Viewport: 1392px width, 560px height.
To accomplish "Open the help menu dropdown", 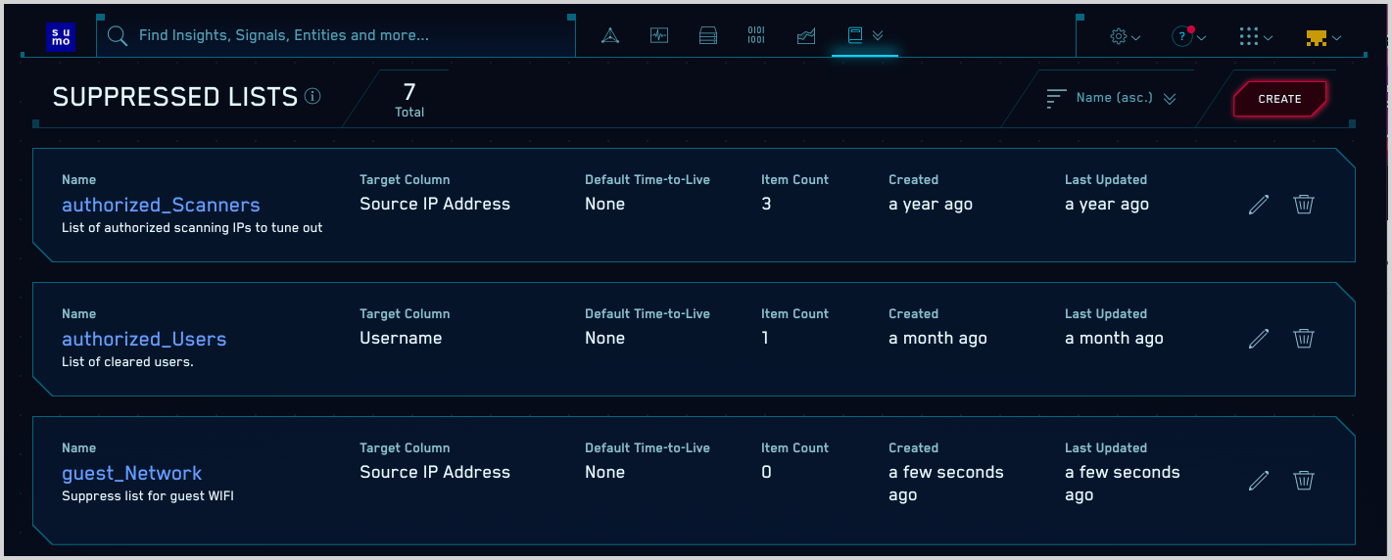I will tap(1187, 37).
